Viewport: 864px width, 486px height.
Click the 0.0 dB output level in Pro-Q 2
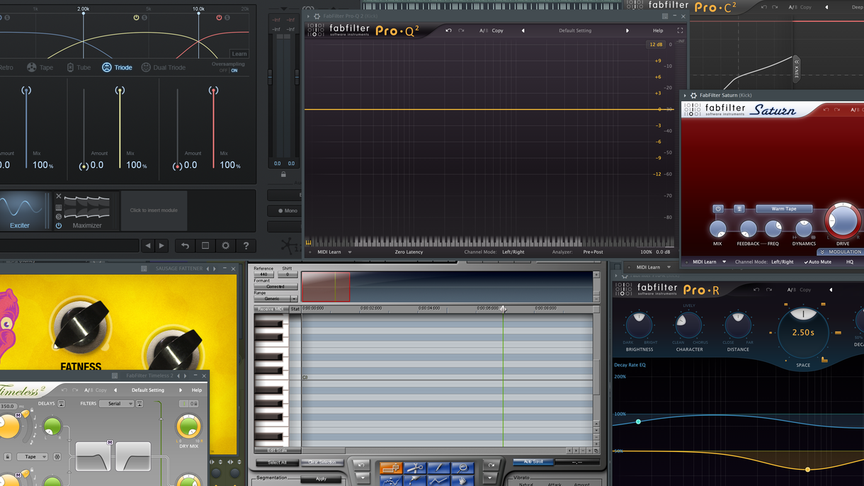[x=664, y=252]
